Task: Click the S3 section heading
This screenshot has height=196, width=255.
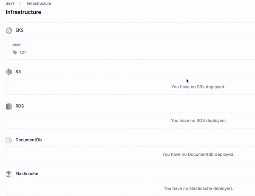Action: coord(18,72)
